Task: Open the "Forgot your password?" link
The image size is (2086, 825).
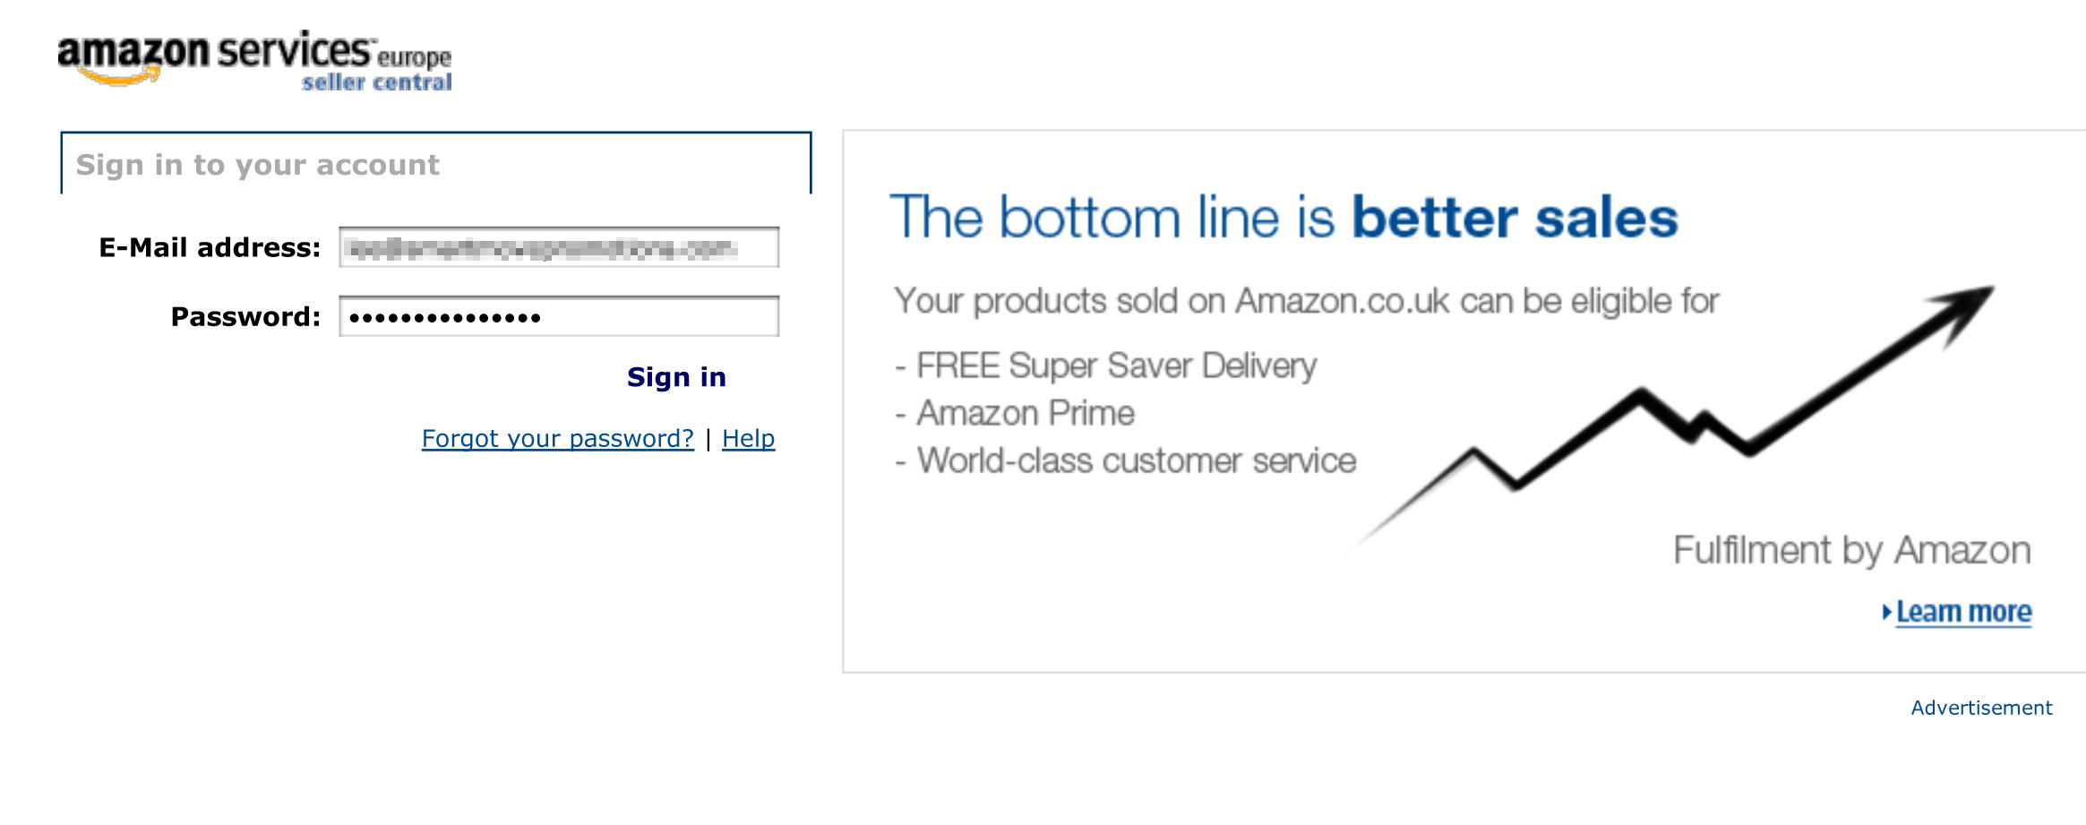Action: (557, 438)
